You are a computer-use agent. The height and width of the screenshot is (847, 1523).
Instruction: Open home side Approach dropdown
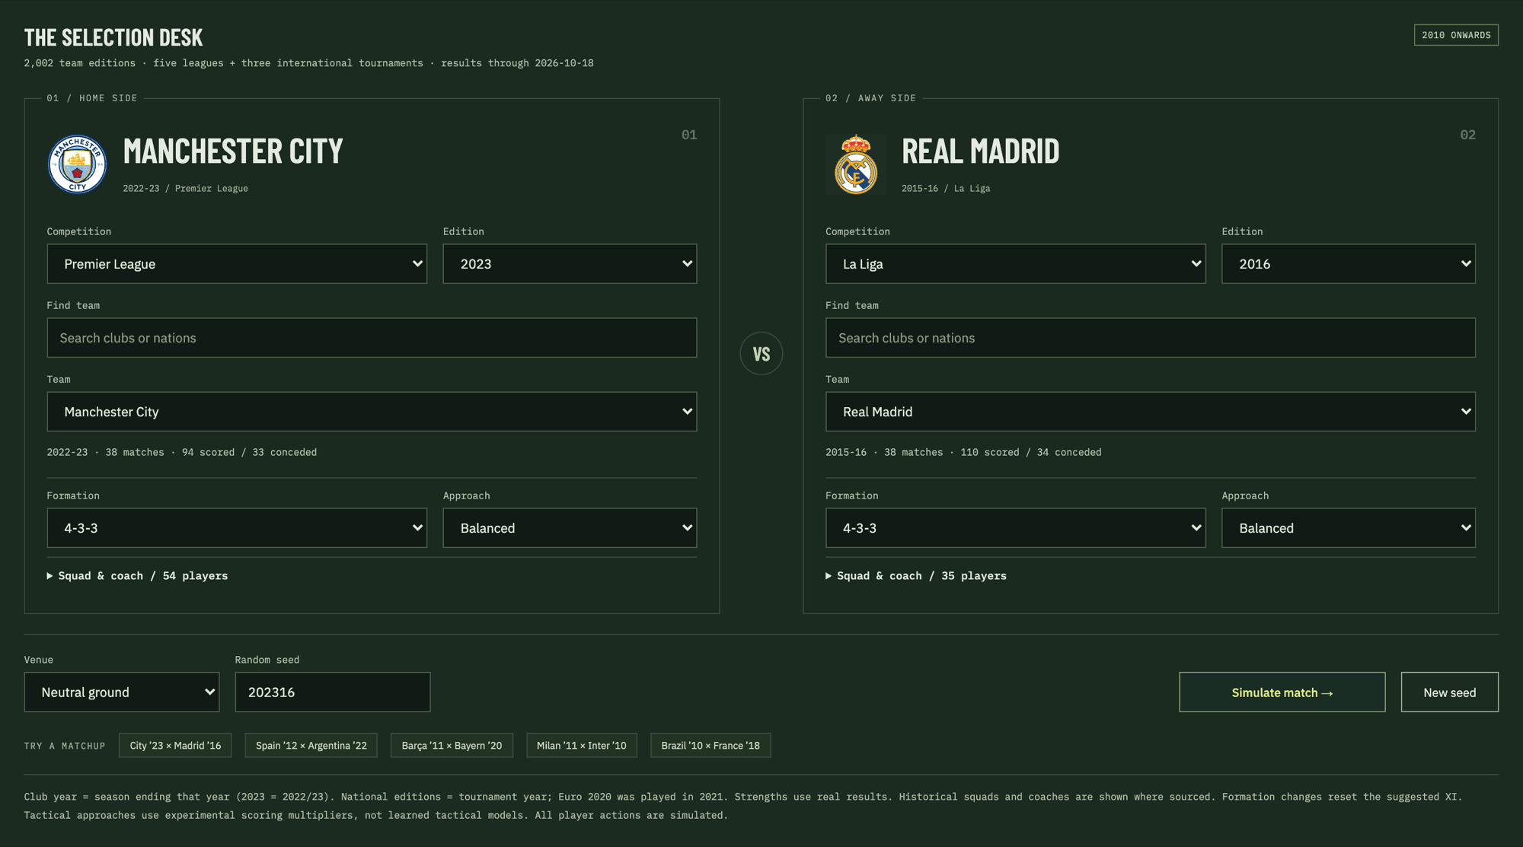point(570,528)
